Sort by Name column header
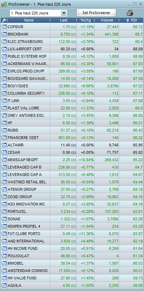This screenshot has height=291, width=144. (29, 20)
